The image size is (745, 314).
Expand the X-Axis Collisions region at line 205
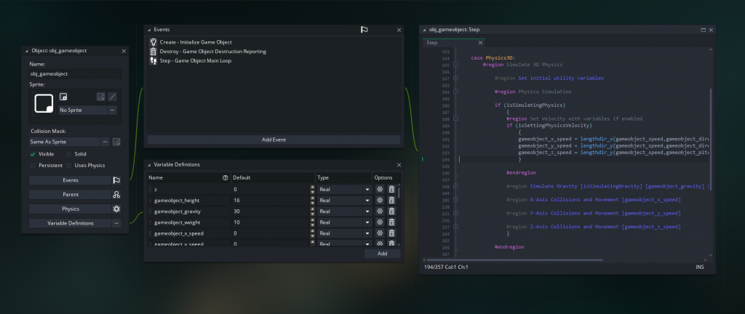(x=455, y=200)
